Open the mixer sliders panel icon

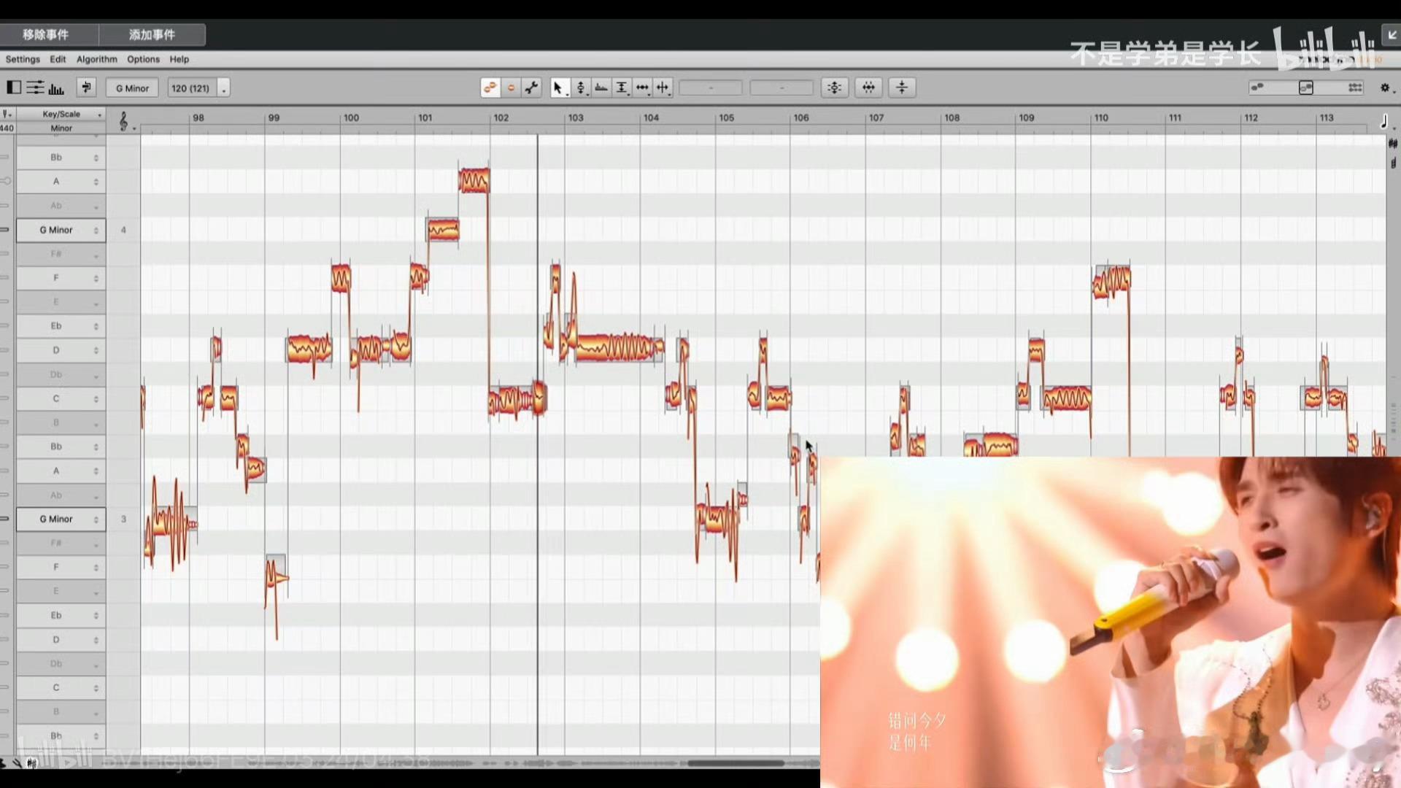[x=35, y=88]
